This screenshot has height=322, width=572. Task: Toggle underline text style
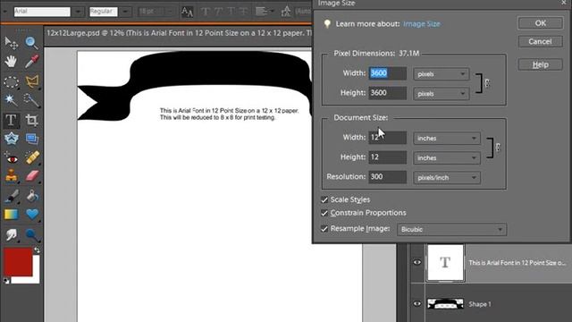[231, 12]
